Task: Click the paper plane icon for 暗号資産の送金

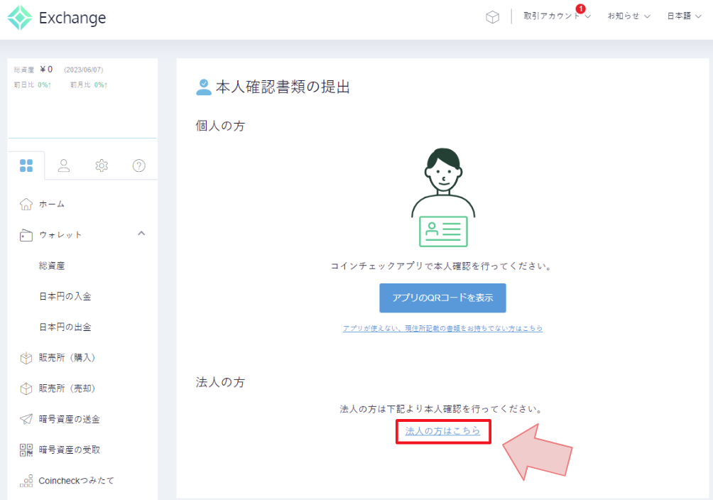Action: [26, 419]
